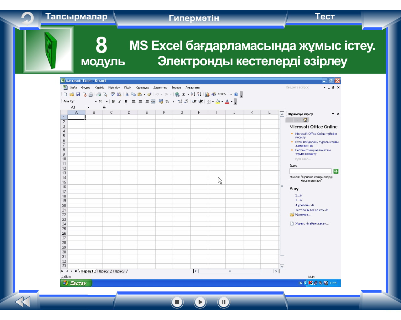Image resolution: width=401 pixels, height=320 pixels.
Task: Expand the fill color dropdown arrow
Action: pos(222,101)
